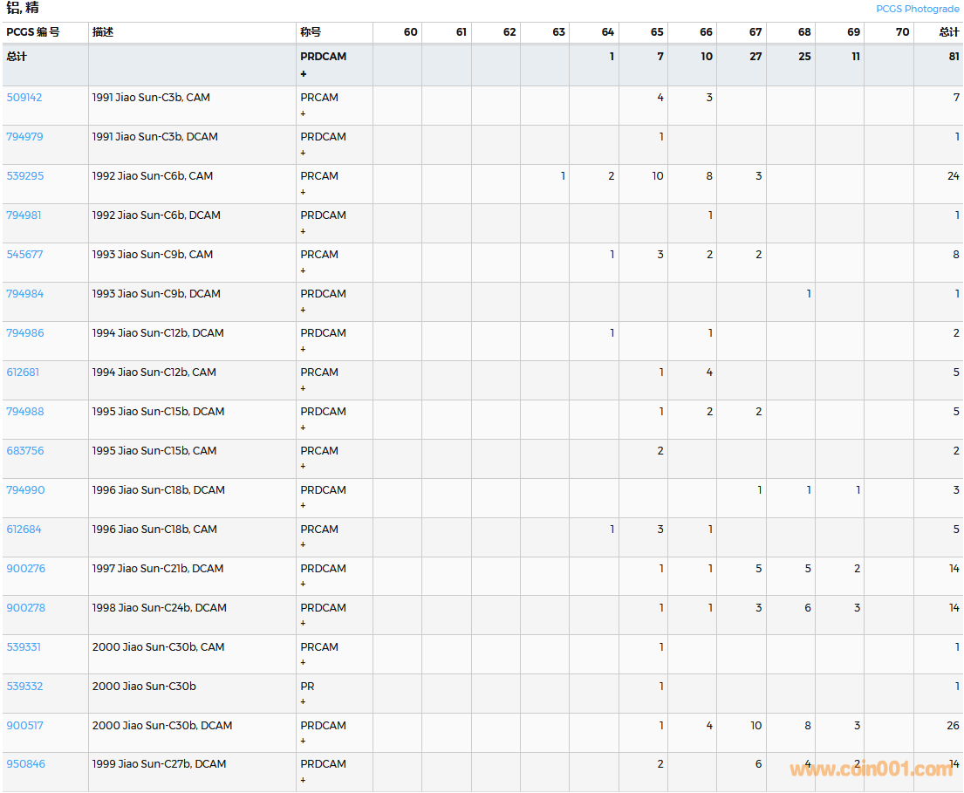
Task: Click PCGS number 683756
Action: tap(24, 451)
